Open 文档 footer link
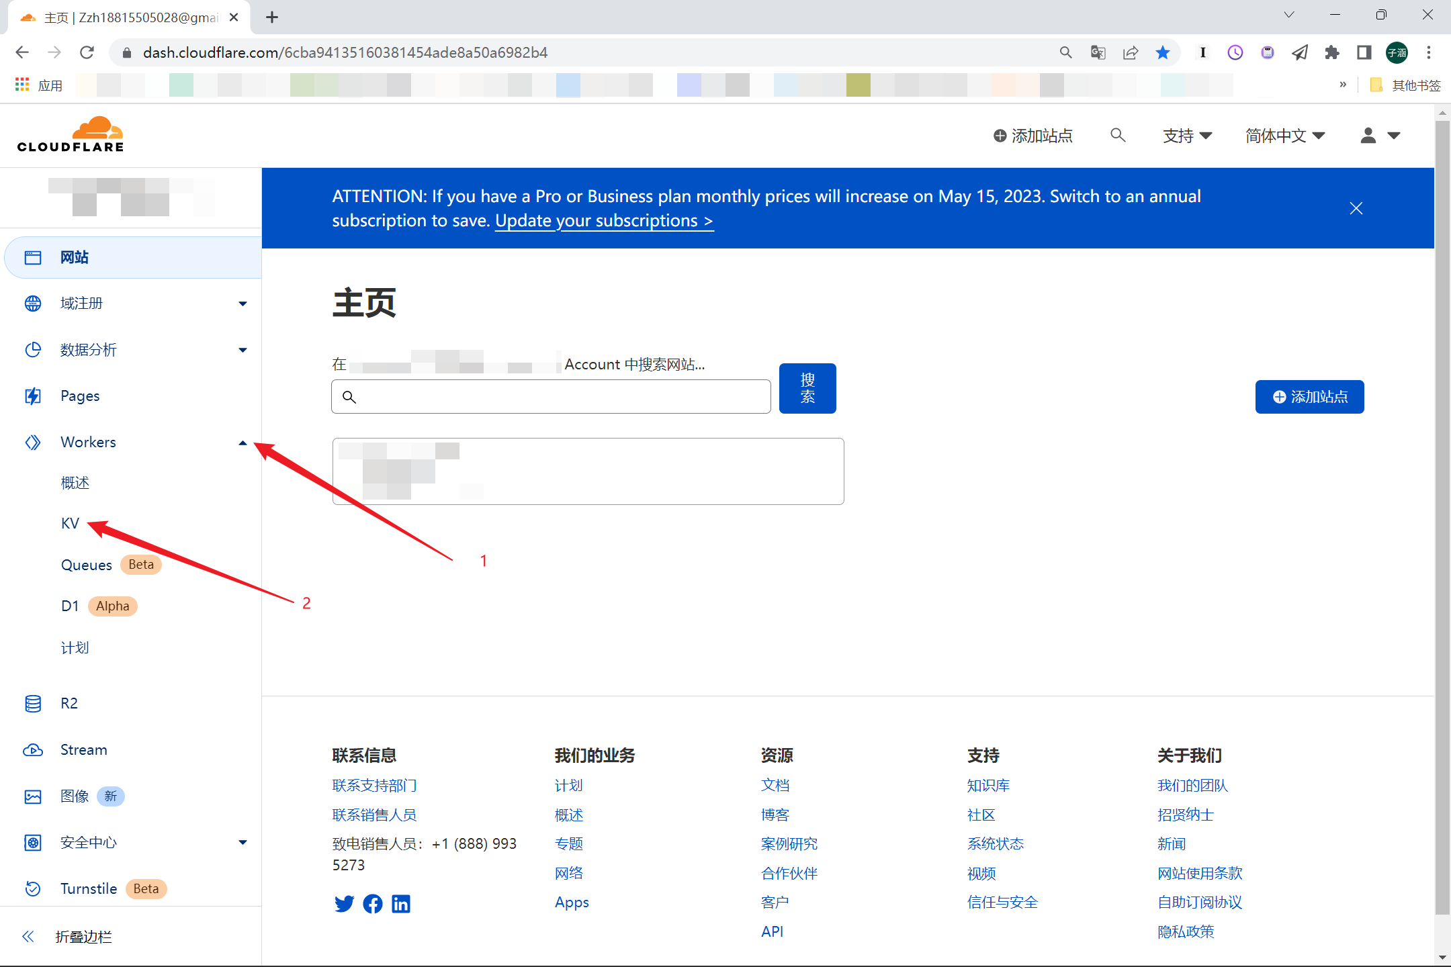 [x=775, y=785]
